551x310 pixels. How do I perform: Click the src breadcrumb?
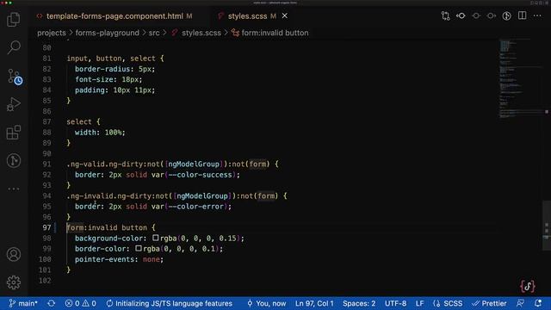pyautogui.click(x=154, y=33)
